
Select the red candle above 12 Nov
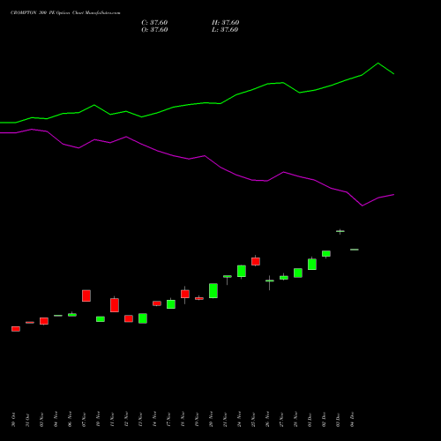pos(129,318)
